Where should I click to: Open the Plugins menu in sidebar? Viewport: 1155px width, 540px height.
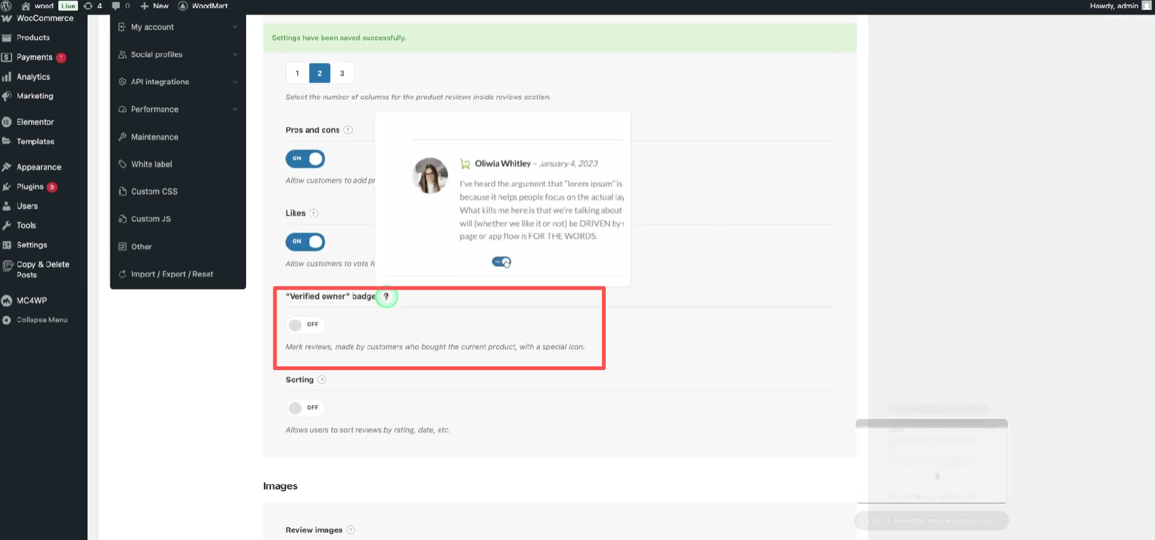pyautogui.click(x=30, y=187)
